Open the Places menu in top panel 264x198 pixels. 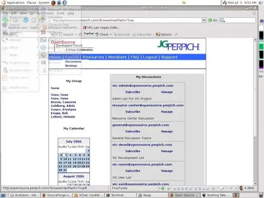click(31, 2)
